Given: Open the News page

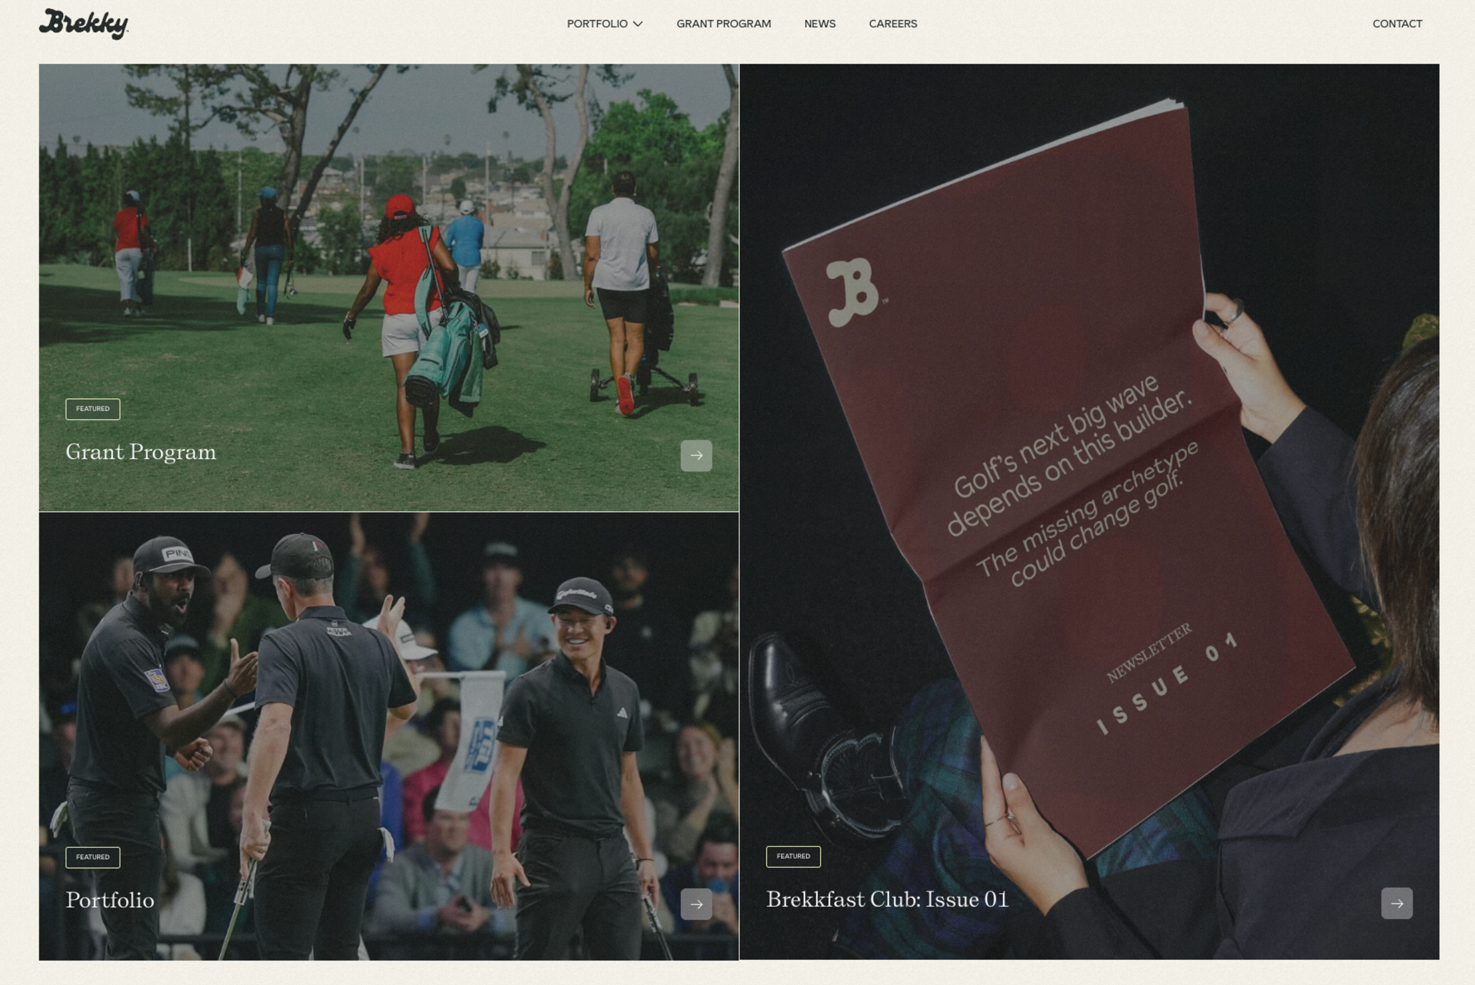Looking at the screenshot, I should tap(820, 24).
